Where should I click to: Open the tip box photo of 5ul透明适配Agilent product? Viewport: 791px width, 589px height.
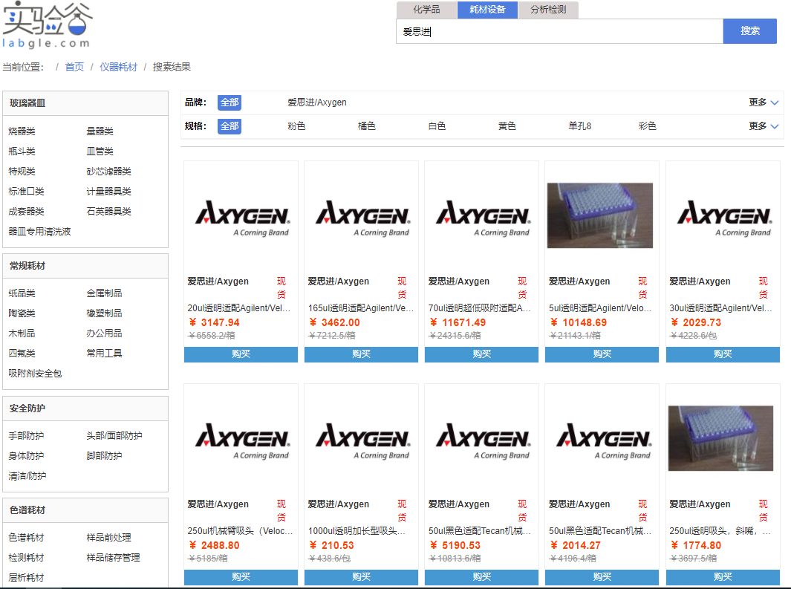(x=600, y=215)
